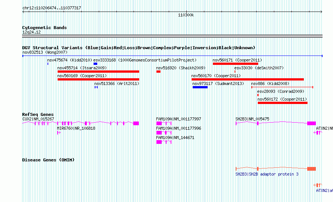Select the CUX2 gene's large final exon block
The image size is (333, 202).
136,123
